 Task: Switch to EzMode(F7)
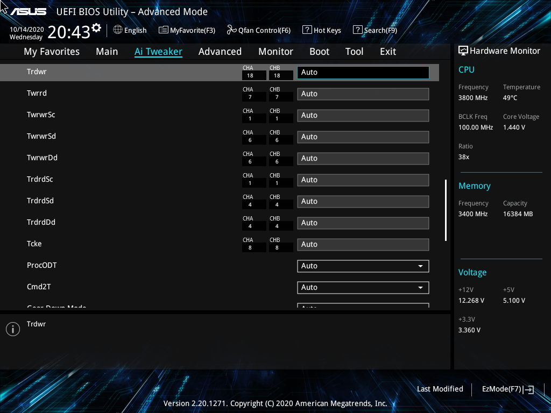coord(501,389)
